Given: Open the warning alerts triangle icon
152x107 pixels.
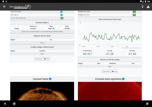Looking at the screenshot, I should click(x=148, y=7).
